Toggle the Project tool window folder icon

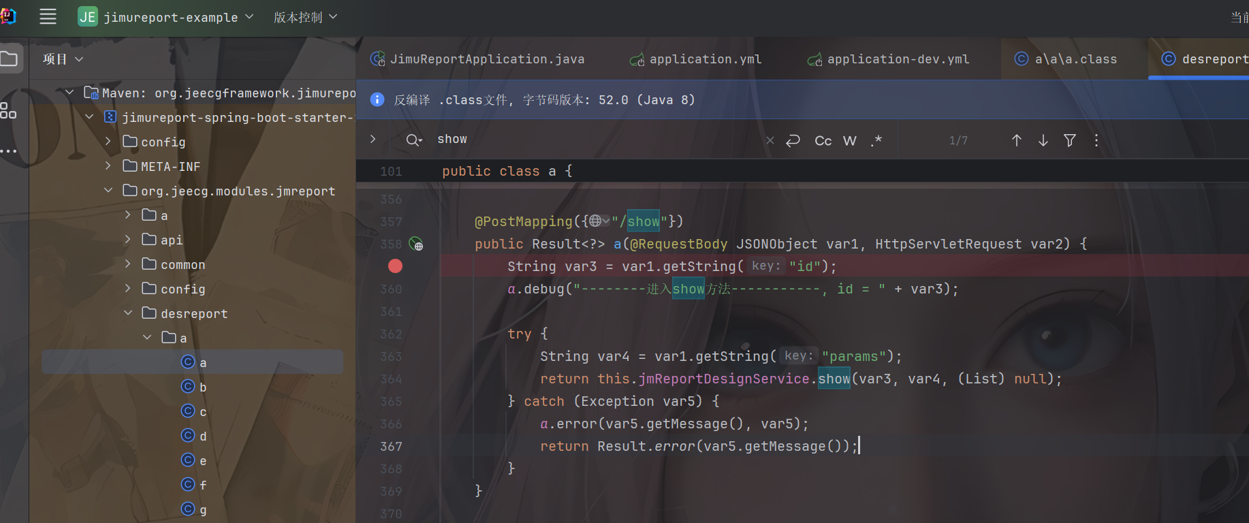point(10,59)
